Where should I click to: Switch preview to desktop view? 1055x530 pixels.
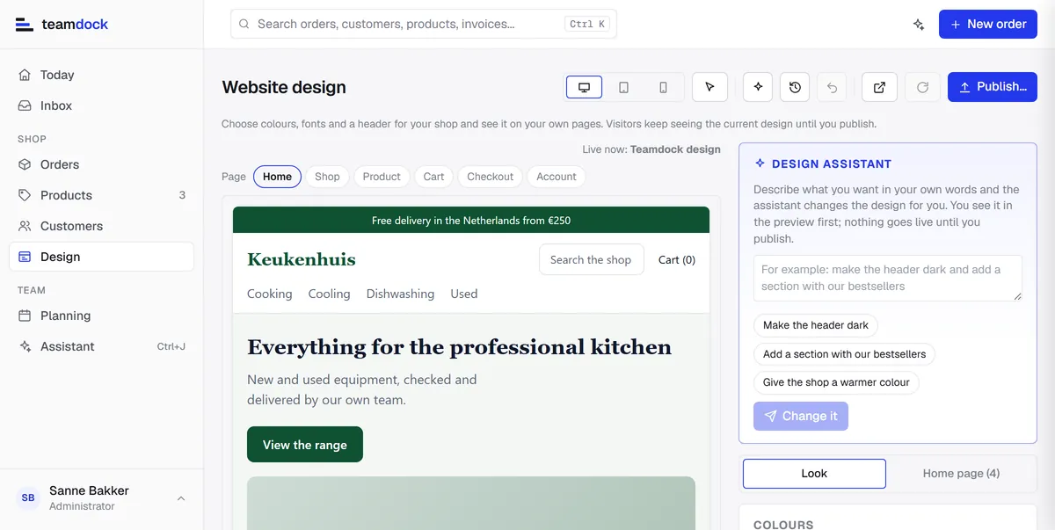coord(584,87)
